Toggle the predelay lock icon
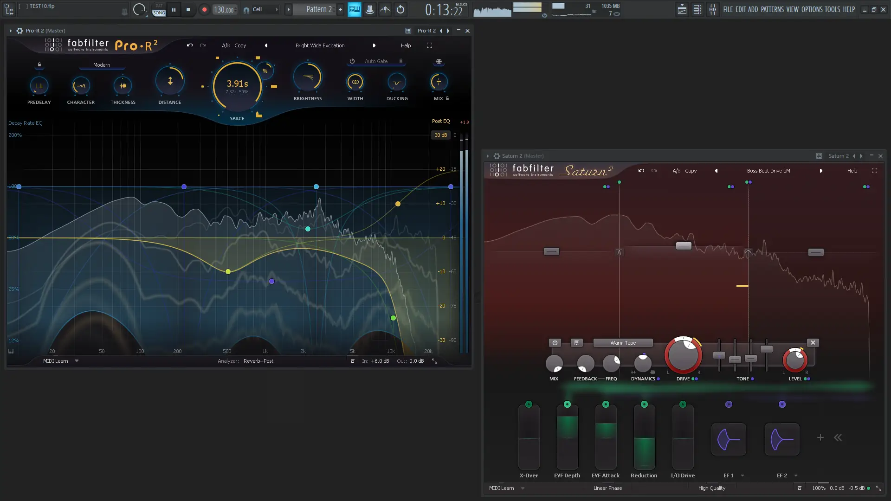 point(39,64)
